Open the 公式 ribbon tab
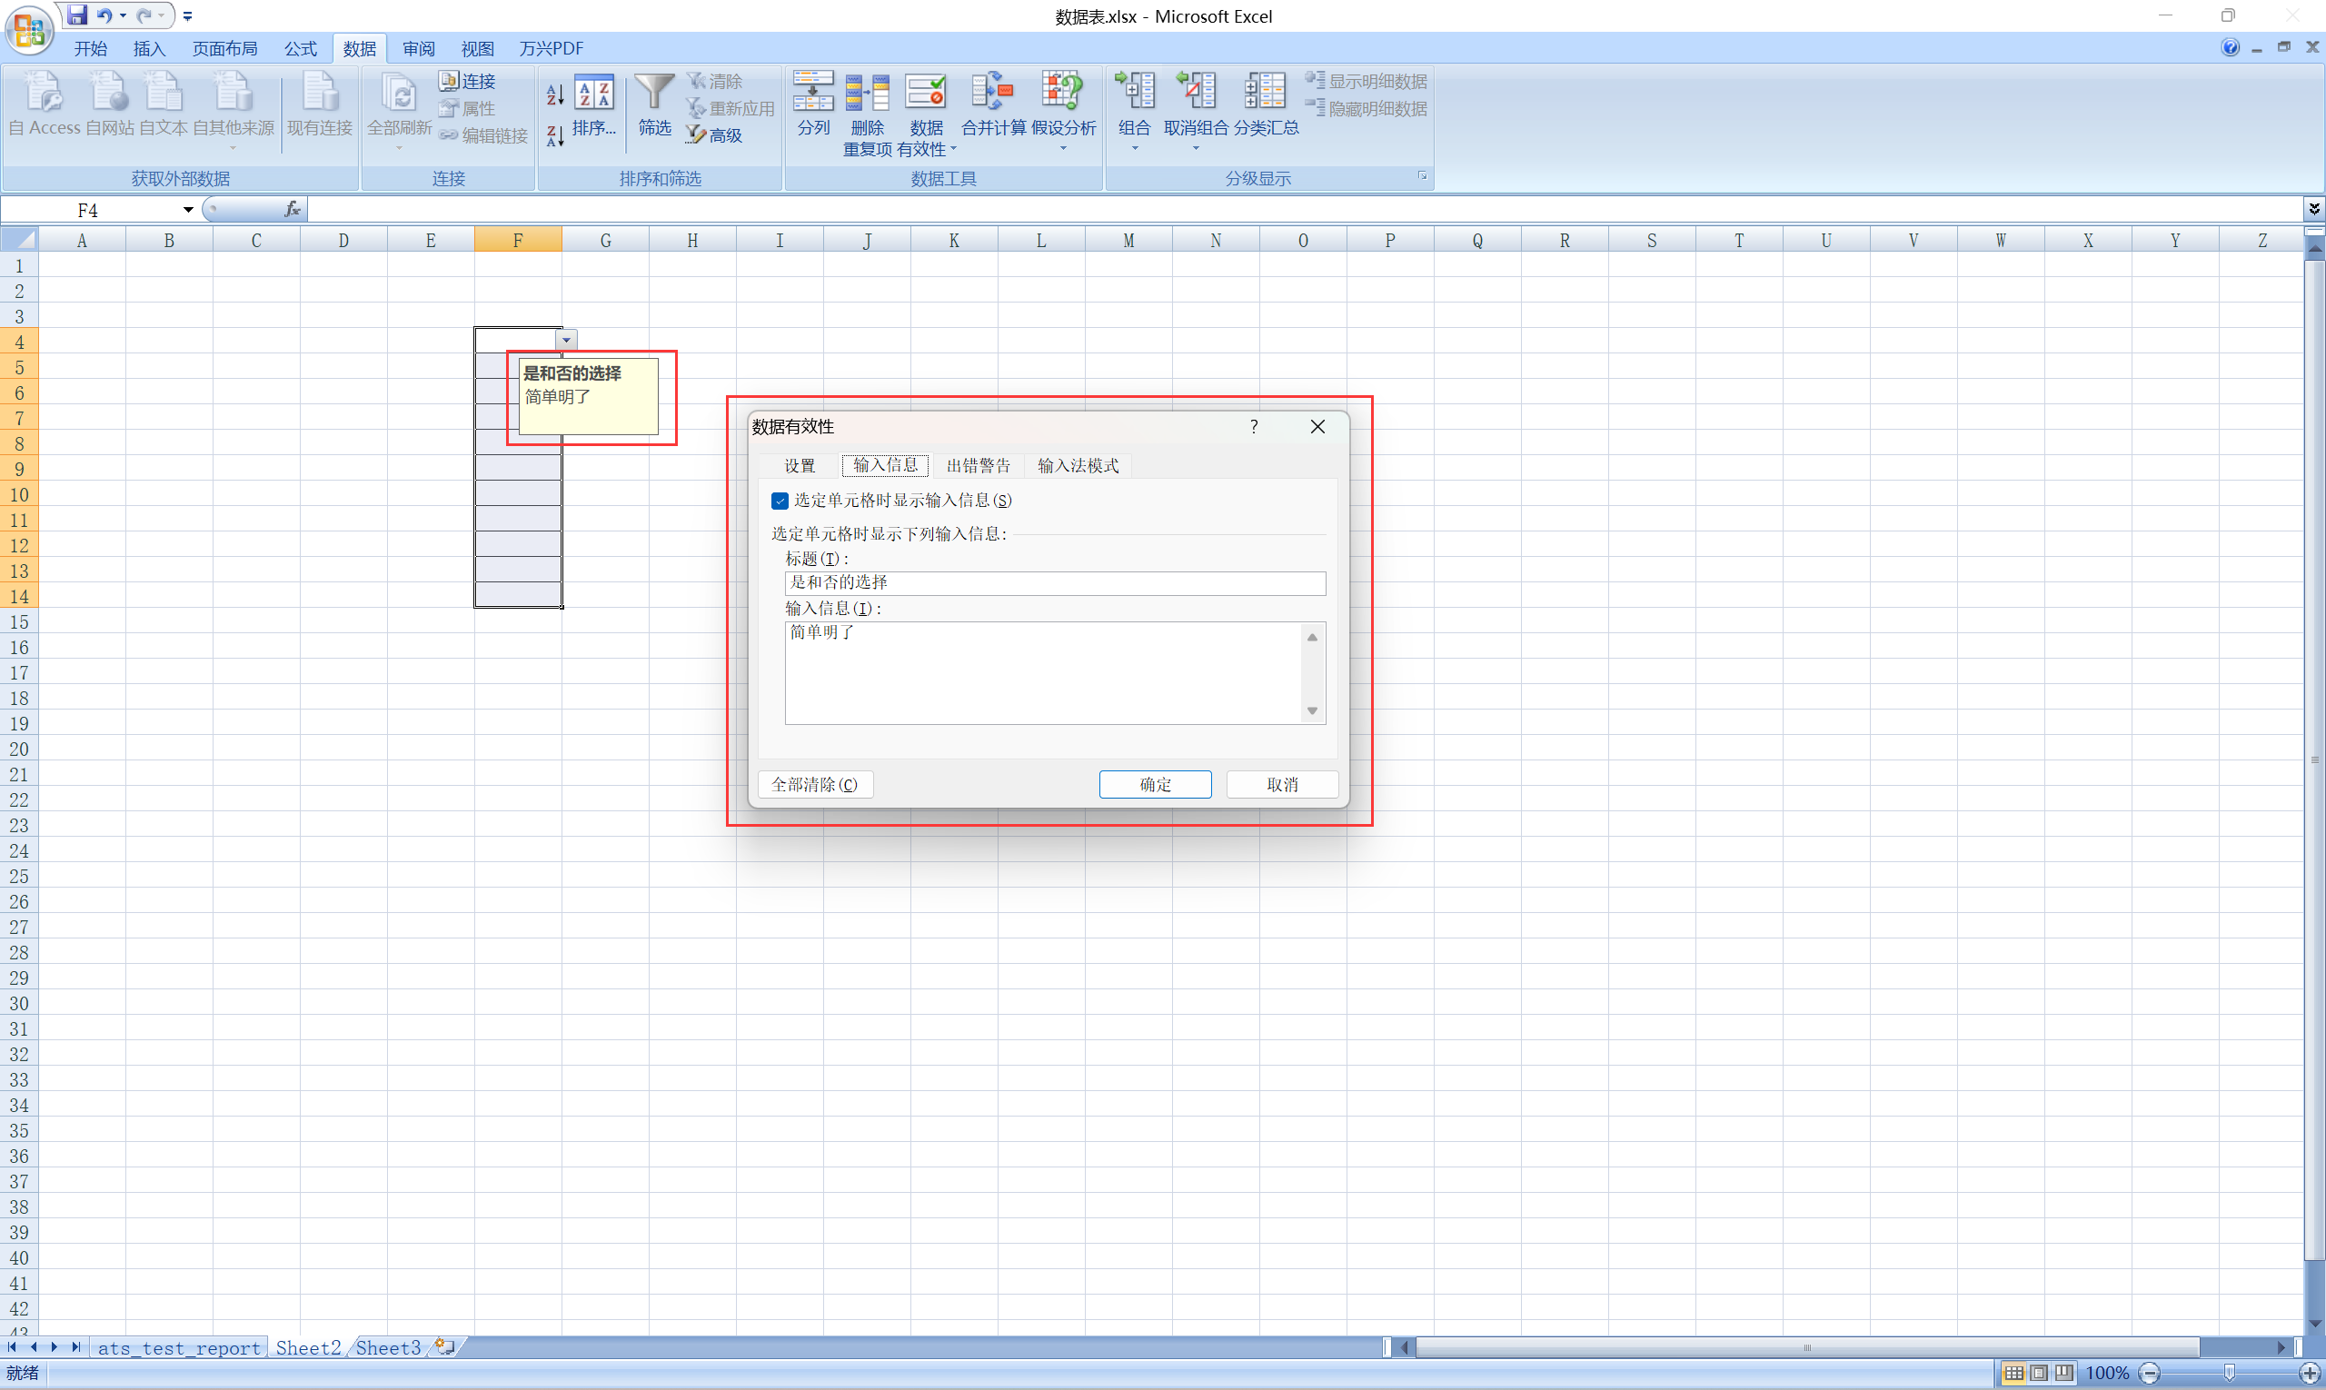This screenshot has width=2326, height=1390. point(300,49)
